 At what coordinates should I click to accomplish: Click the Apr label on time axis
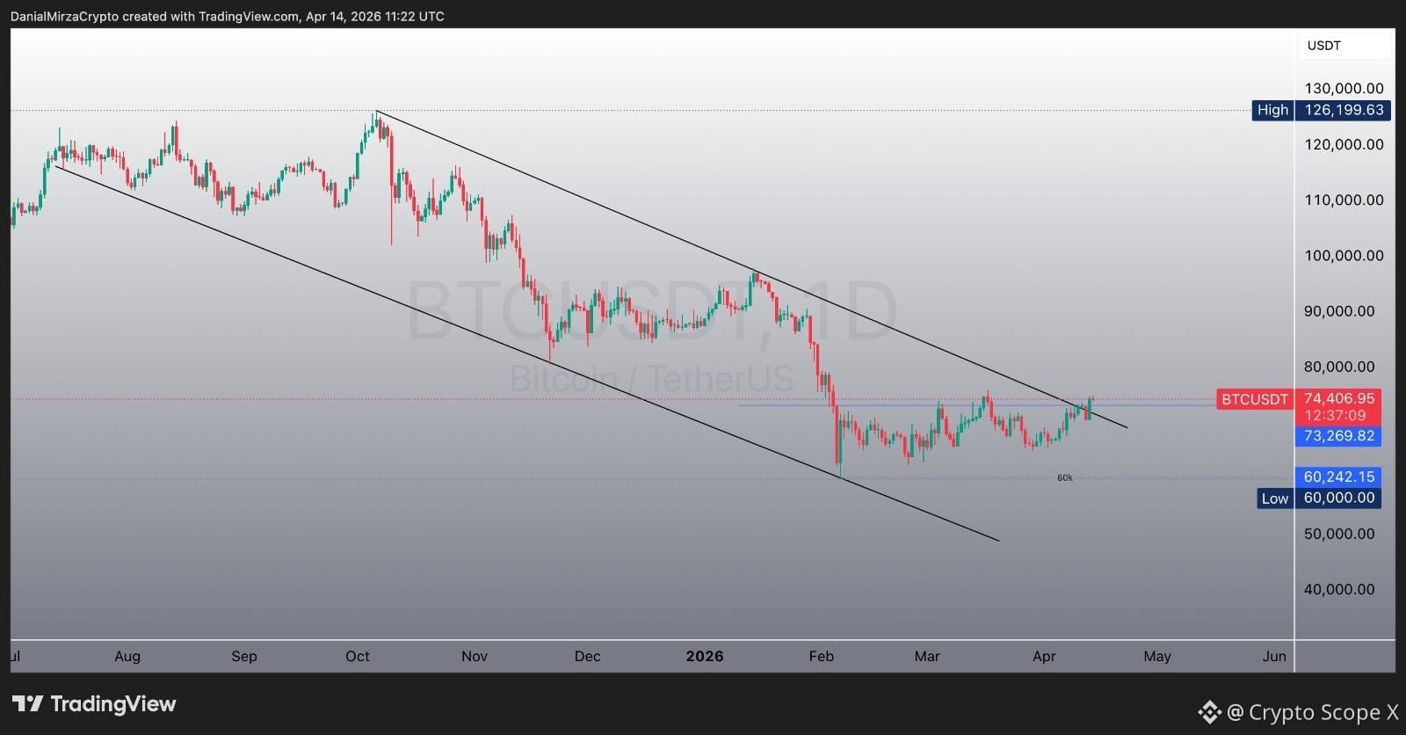tap(1044, 656)
